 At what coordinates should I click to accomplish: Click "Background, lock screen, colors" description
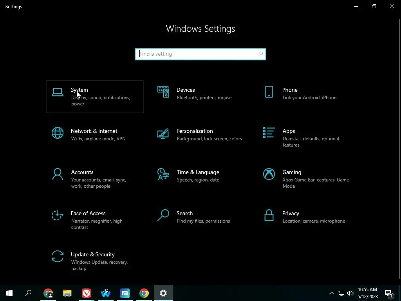(x=209, y=139)
